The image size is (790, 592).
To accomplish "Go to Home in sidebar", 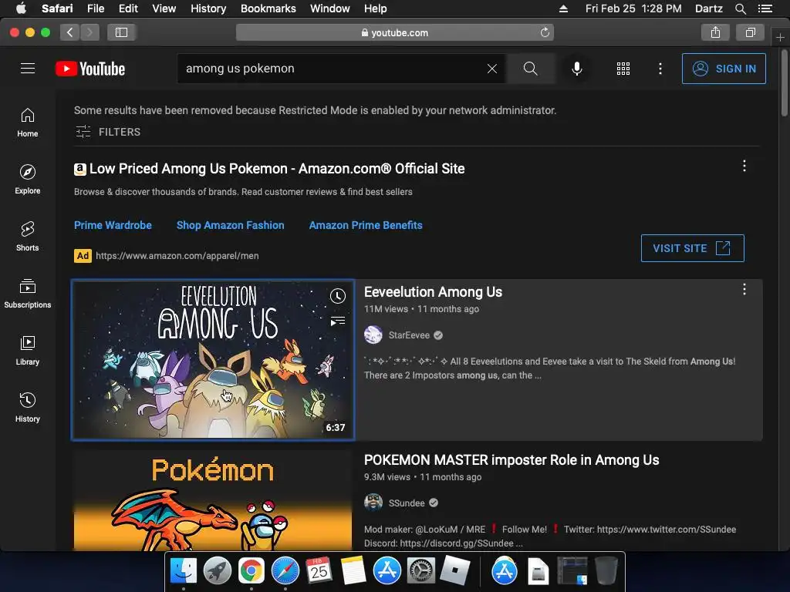I will tap(28, 123).
